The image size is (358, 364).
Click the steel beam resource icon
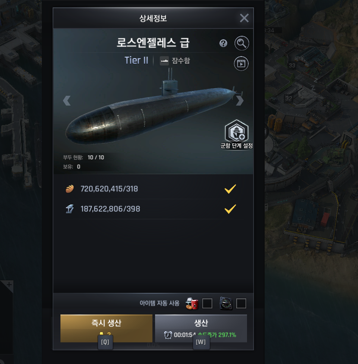tap(70, 209)
